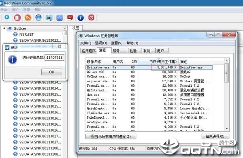Click the process list's scrollbar thumb
This screenshot has height=158, width=243.
tap(227, 73)
